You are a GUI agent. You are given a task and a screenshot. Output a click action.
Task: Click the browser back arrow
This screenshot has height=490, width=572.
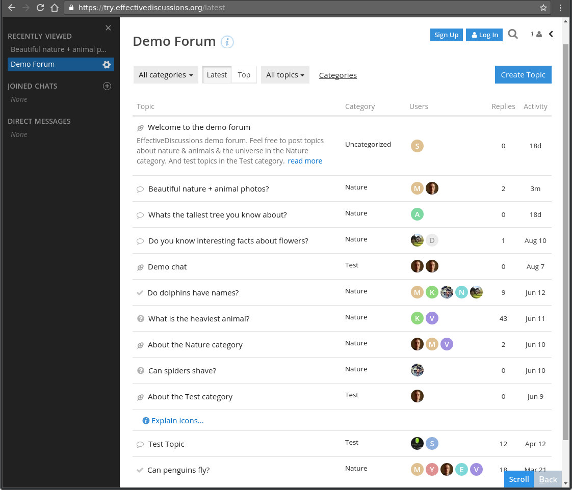tap(12, 8)
